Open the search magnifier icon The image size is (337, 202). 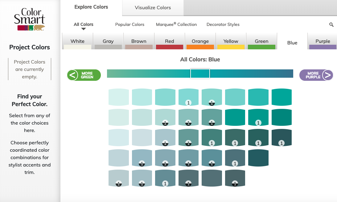click(x=331, y=24)
